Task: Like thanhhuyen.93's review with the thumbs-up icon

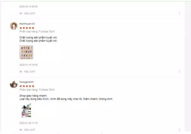Action: click(x=21, y=71)
